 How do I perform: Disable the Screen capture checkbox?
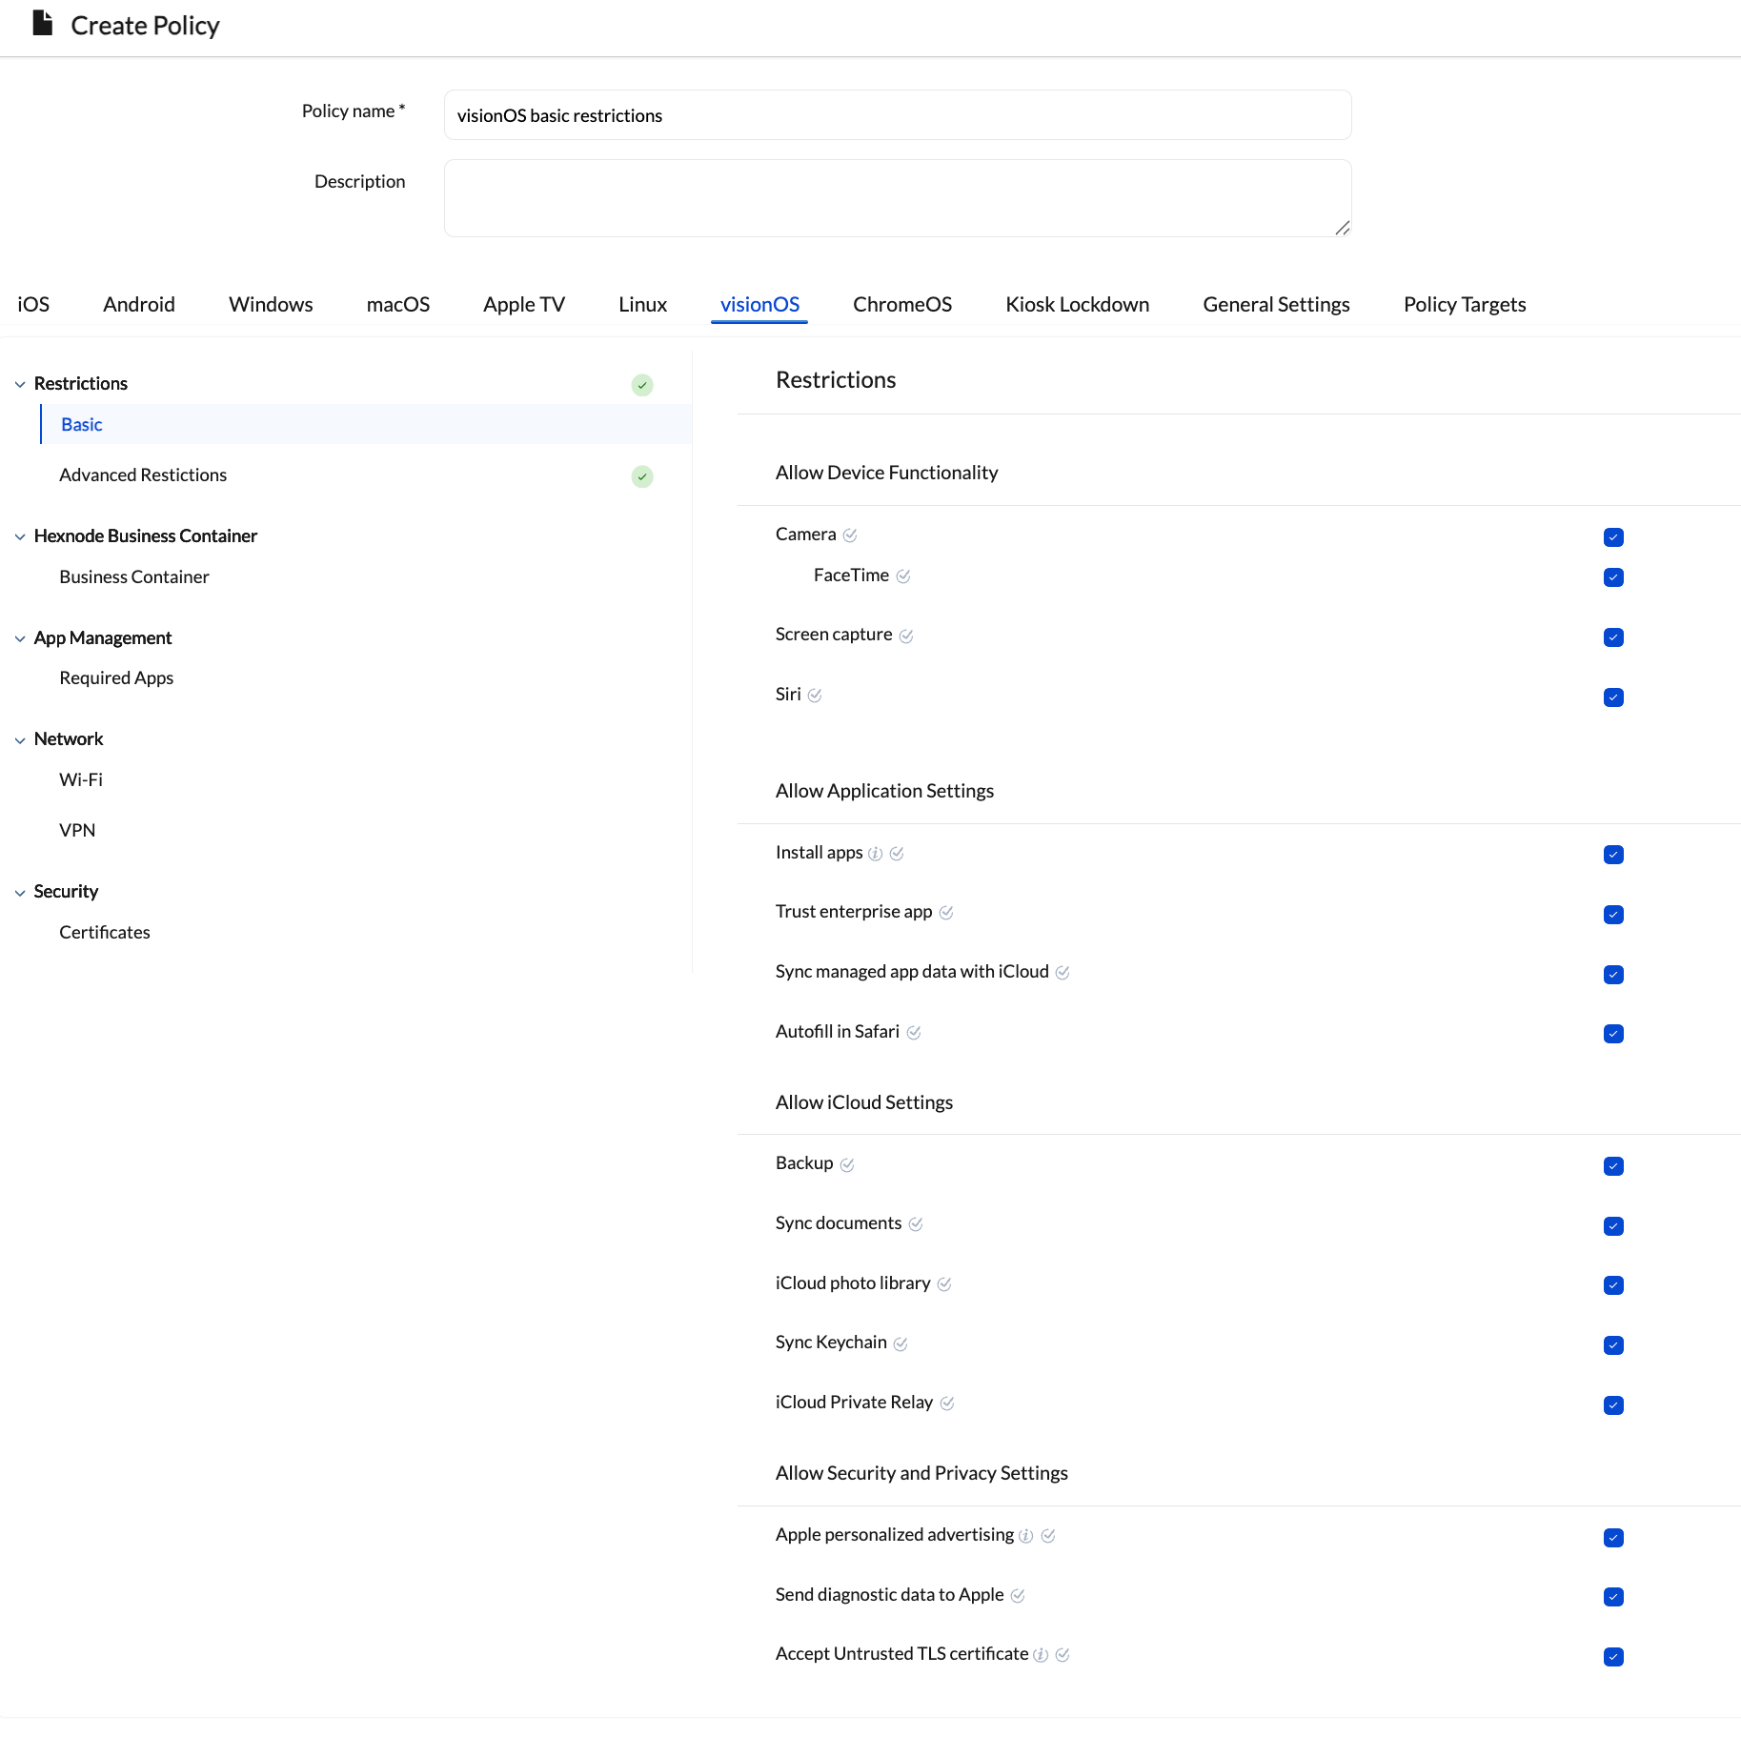[1613, 637]
